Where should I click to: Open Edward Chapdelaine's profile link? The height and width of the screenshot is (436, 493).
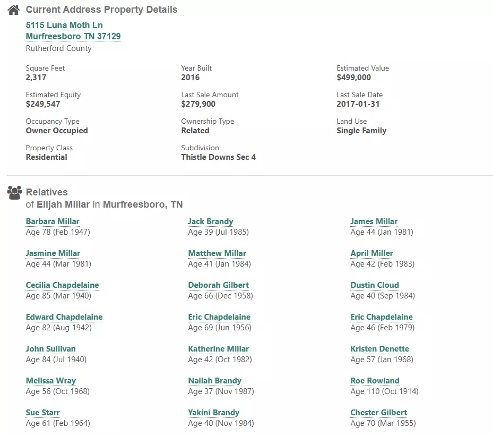(x=64, y=317)
